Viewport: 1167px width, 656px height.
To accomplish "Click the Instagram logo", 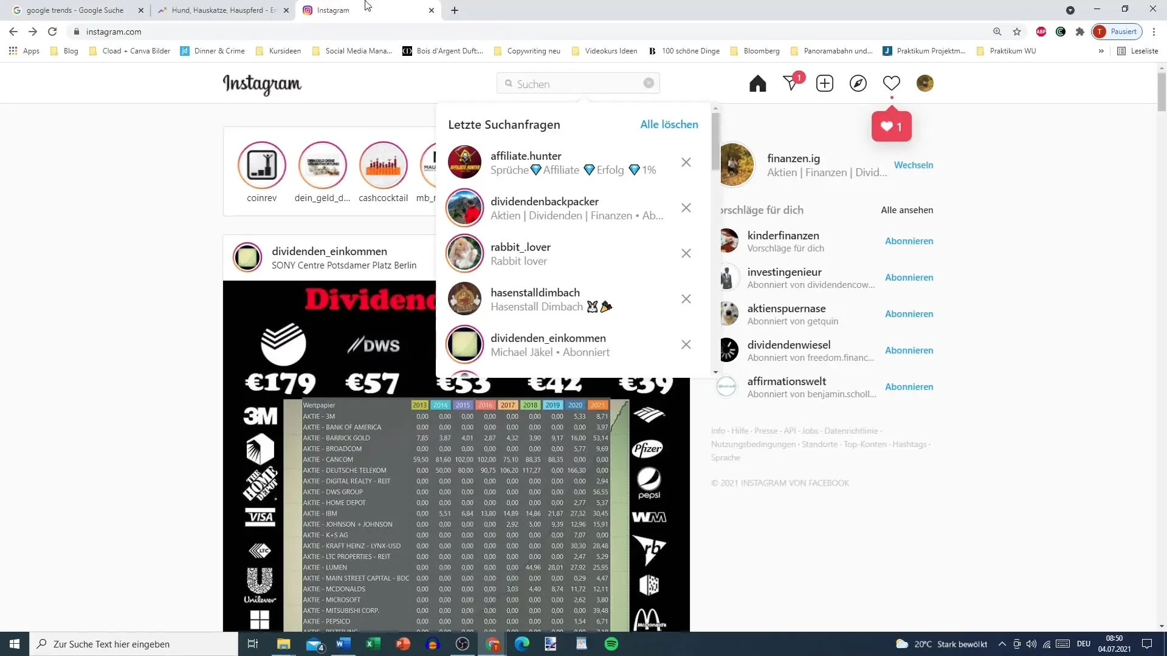I will tap(262, 84).
